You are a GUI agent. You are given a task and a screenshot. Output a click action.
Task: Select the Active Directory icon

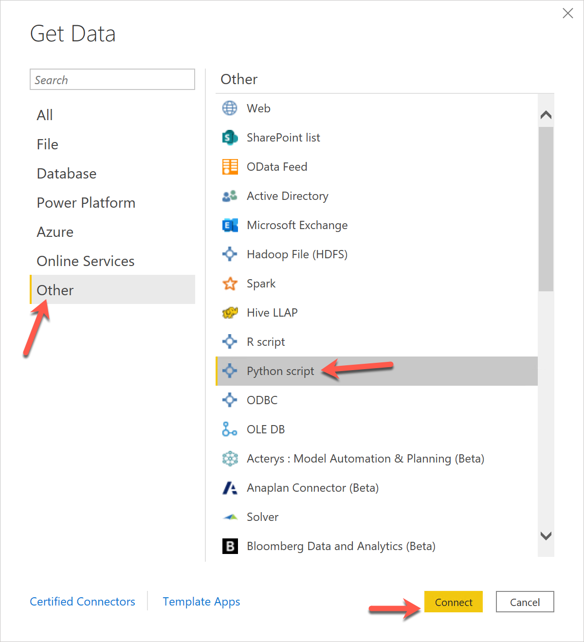[x=230, y=196]
